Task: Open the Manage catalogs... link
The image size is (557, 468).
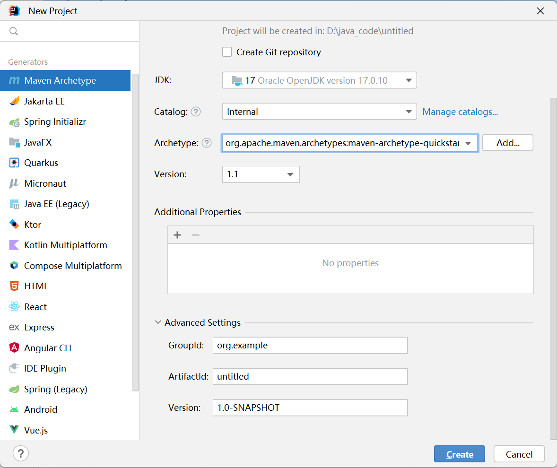Action: (x=460, y=112)
